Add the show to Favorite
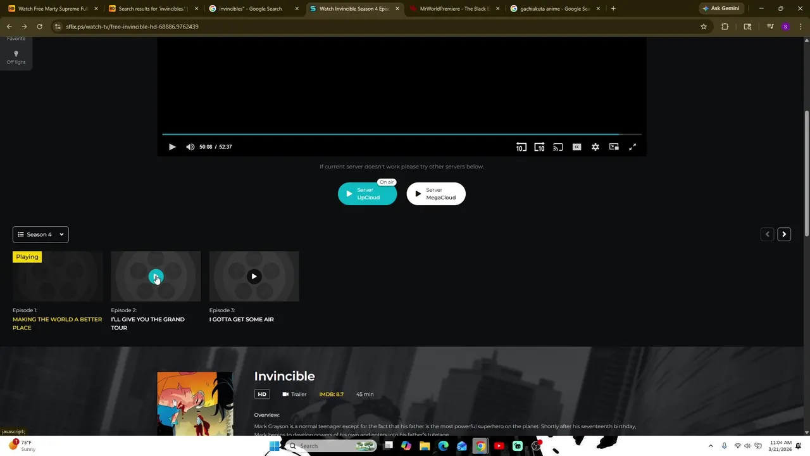 pos(16,39)
